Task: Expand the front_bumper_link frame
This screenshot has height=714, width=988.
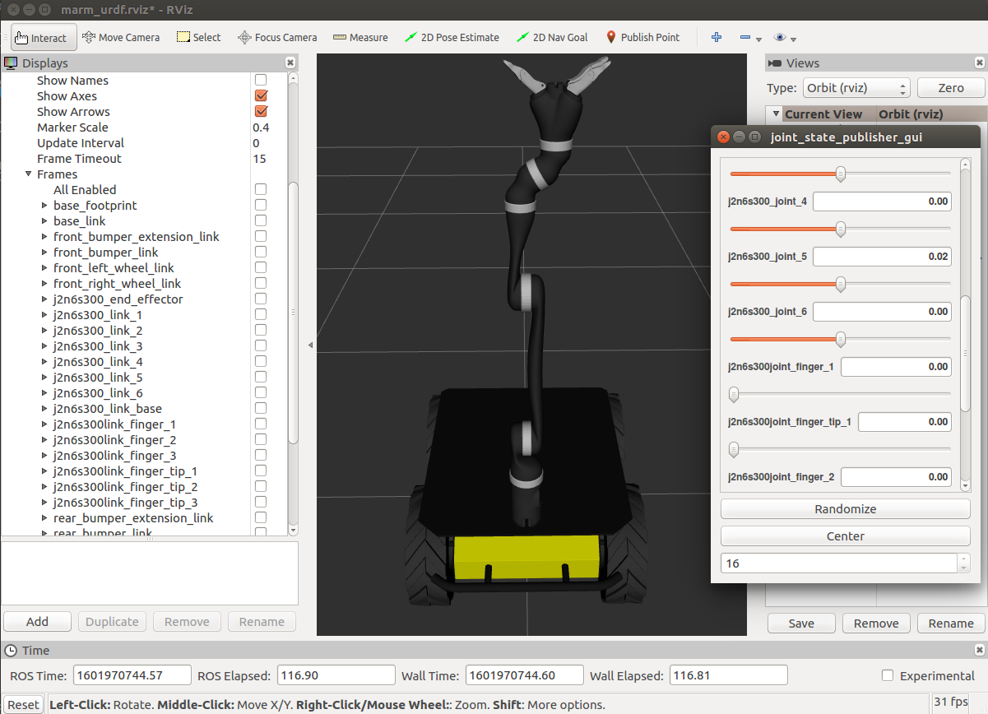Action: pyautogui.click(x=44, y=253)
